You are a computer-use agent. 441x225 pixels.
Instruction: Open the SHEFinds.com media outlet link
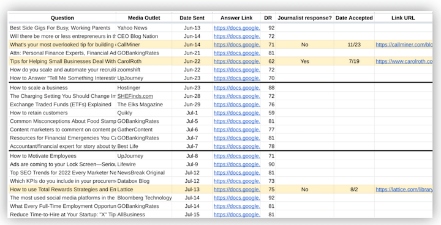click(x=135, y=96)
